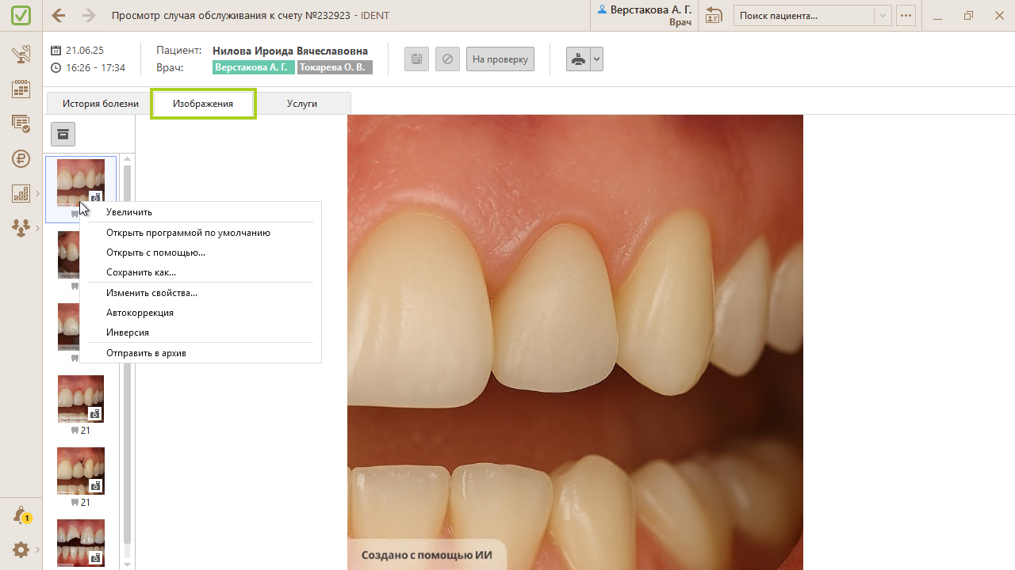Open the reports chart sidebar icon

pos(21,193)
